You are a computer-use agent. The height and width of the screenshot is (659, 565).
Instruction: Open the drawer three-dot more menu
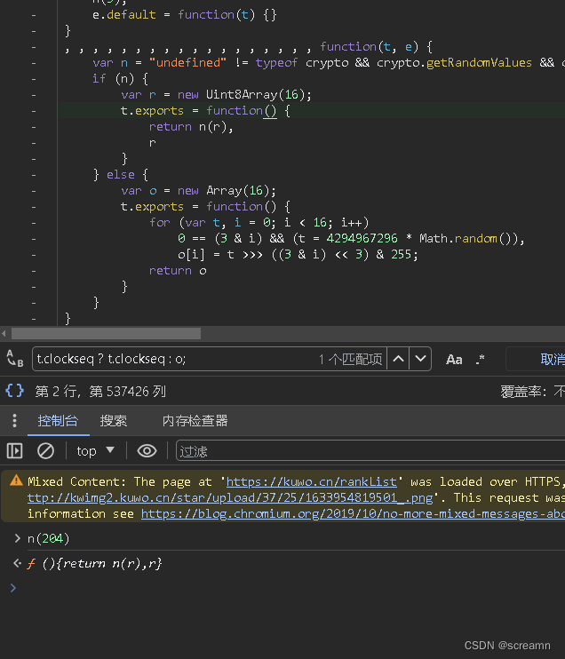point(14,421)
